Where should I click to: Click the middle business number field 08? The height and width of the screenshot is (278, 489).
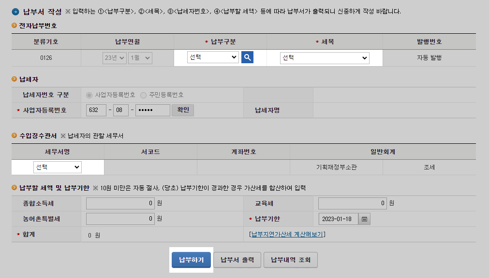pyautogui.click(x=121, y=110)
